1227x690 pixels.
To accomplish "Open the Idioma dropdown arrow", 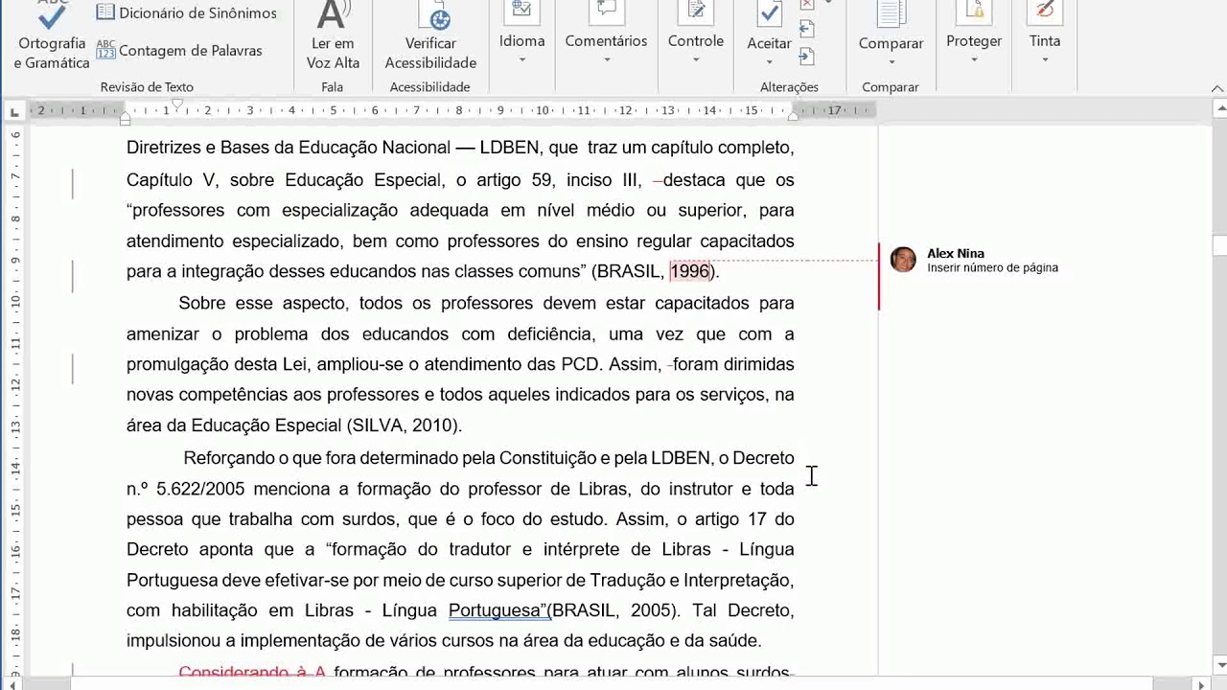I will (x=522, y=60).
